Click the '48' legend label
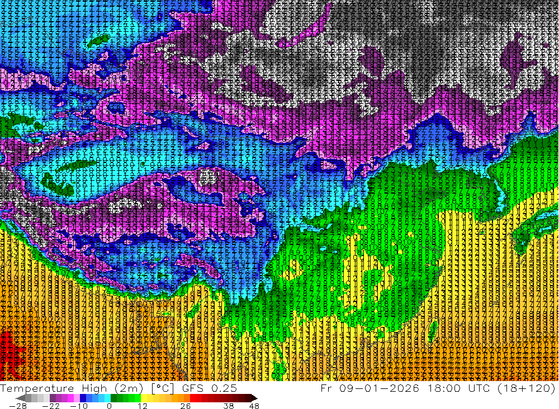 (x=254, y=406)
